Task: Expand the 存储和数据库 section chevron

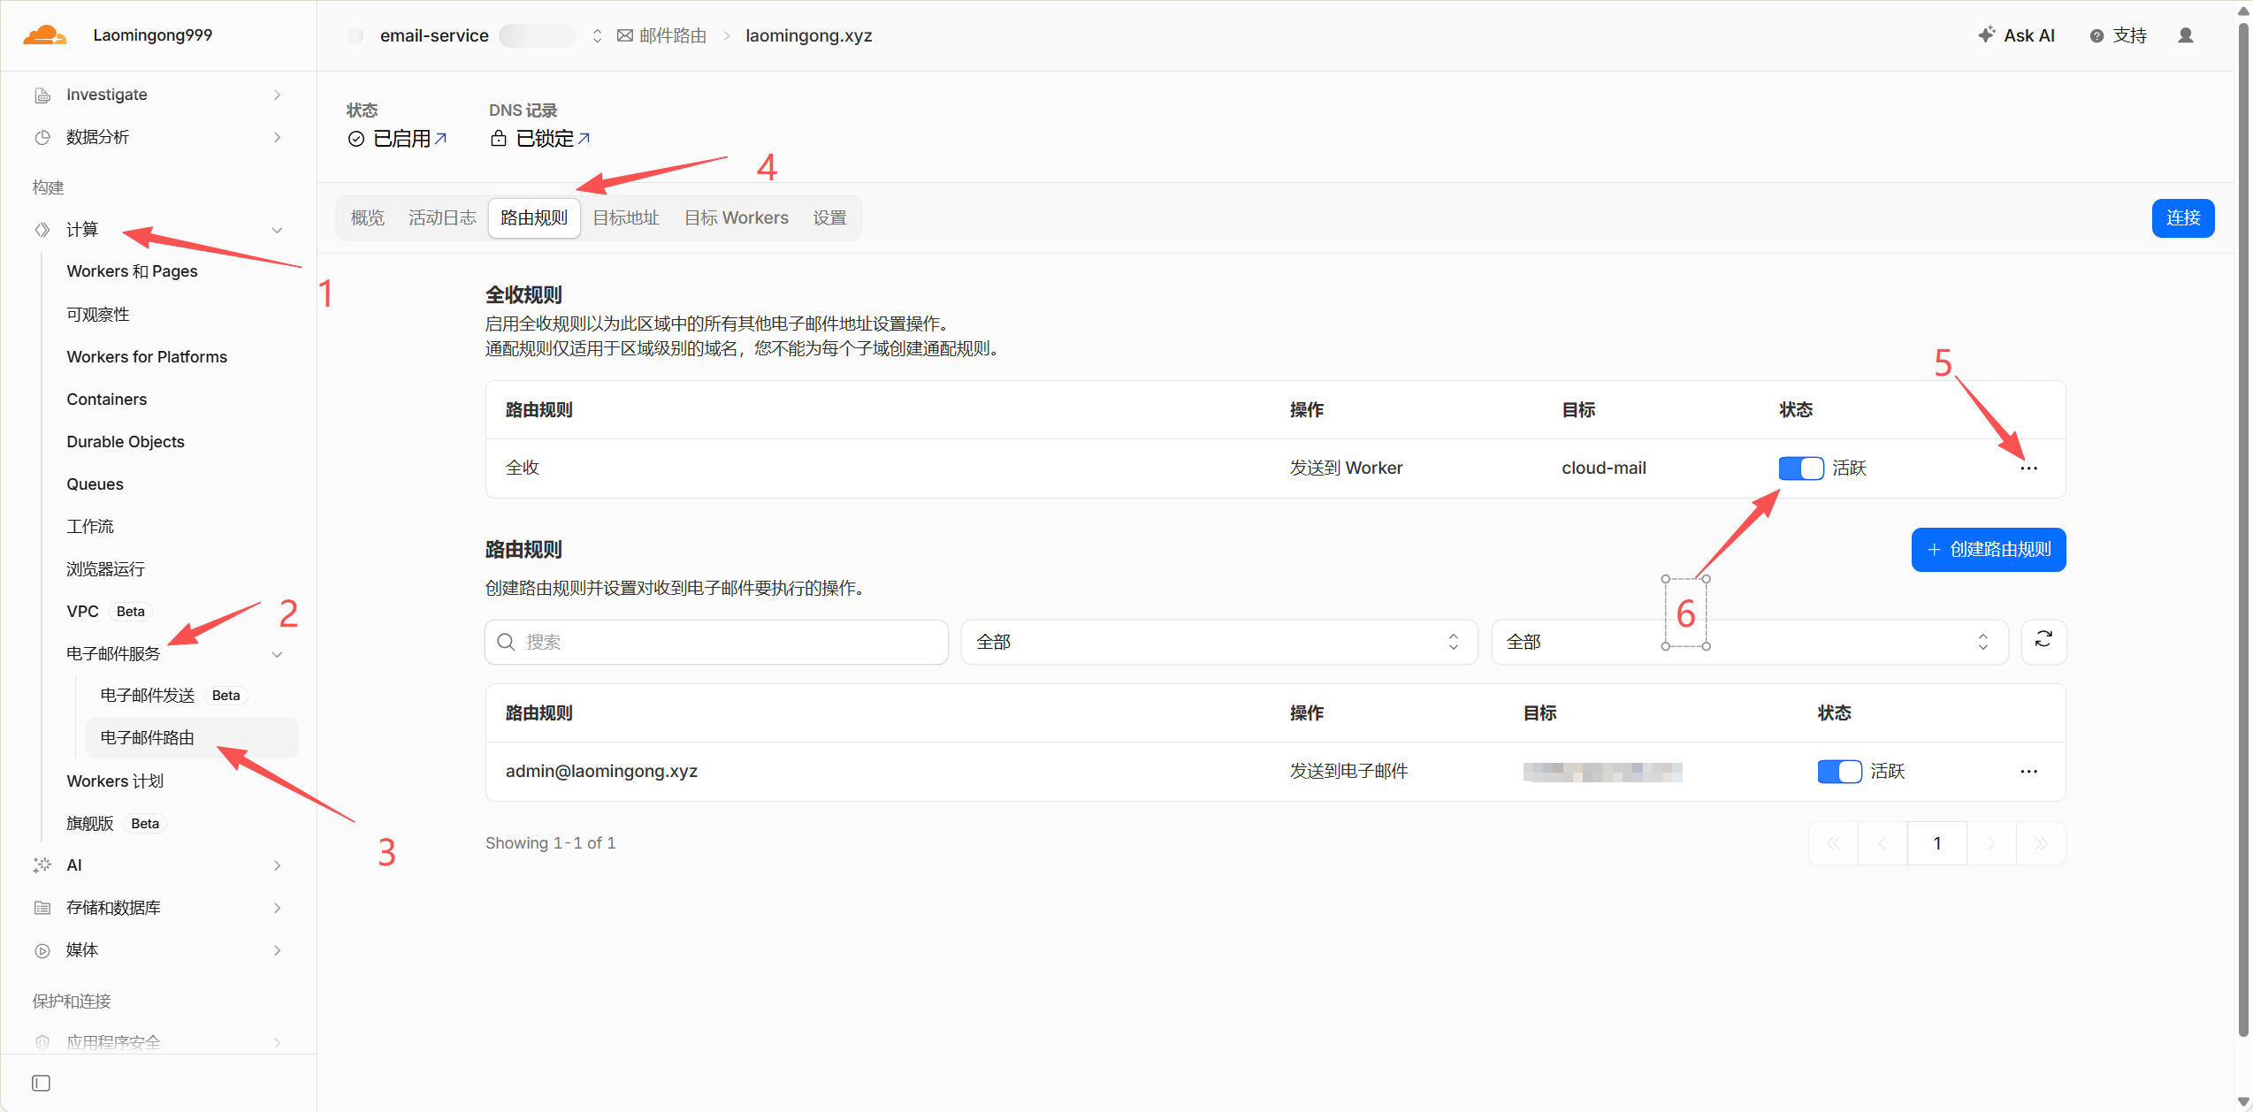Action: pos(278,908)
